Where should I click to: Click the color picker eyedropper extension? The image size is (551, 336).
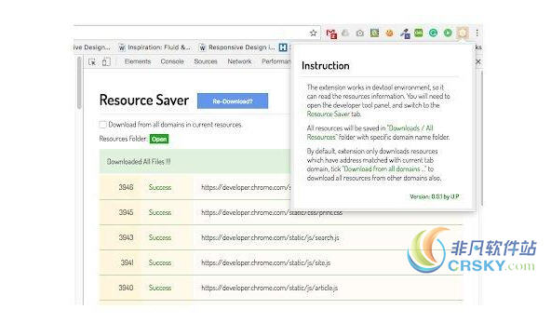coord(405,34)
